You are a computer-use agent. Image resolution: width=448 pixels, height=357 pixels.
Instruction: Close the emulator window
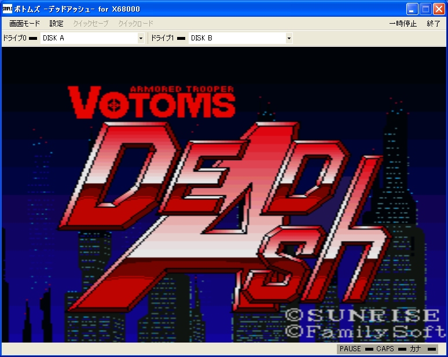click(439, 9)
